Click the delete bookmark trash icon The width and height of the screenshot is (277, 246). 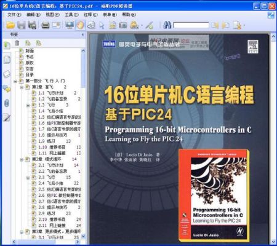tap(17, 43)
